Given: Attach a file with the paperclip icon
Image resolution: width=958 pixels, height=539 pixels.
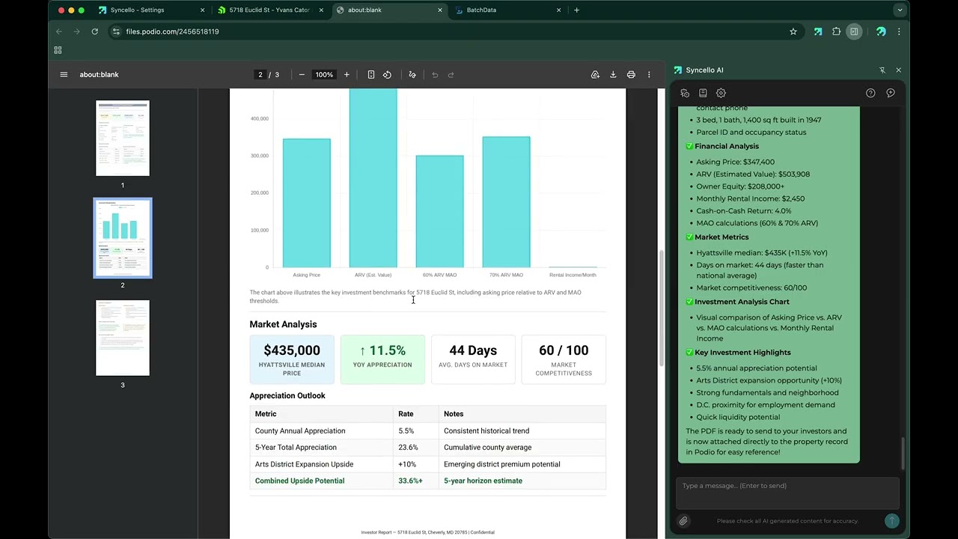Looking at the screenshot, I should click(x=683, y=521).
